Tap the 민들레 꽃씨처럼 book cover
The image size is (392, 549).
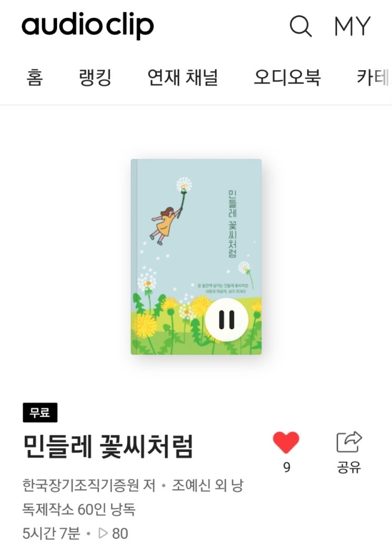pos(196,257)
